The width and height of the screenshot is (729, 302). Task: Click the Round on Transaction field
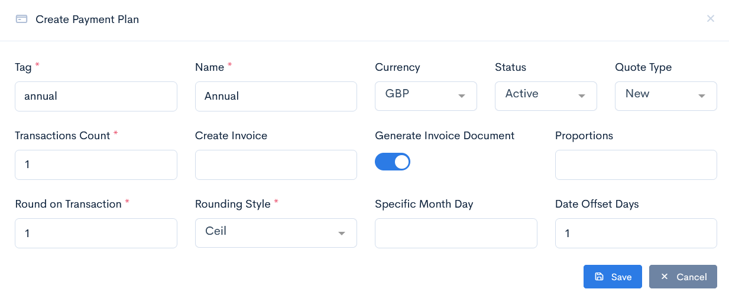coord(96,233)
